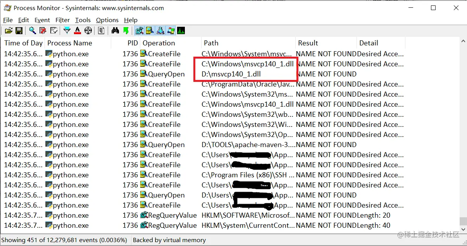Click the Detail column header
This screenshot has width=467, height=246.
[381, 43]
